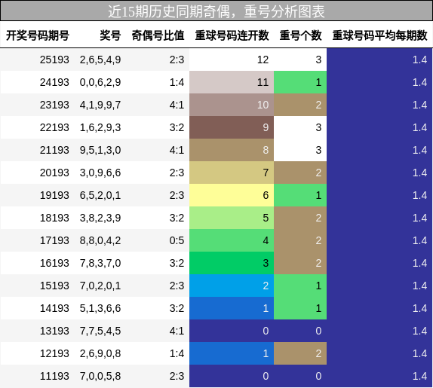Click average value 1.4 in row 25193
The width and height of the screenshot is (433, 388).
[x=379, y=60]
